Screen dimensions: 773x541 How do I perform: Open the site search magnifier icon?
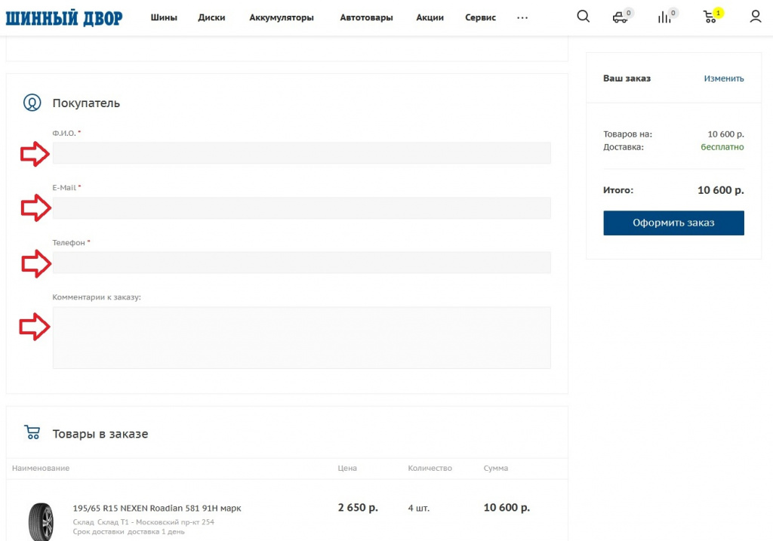(x=583, y=17)
